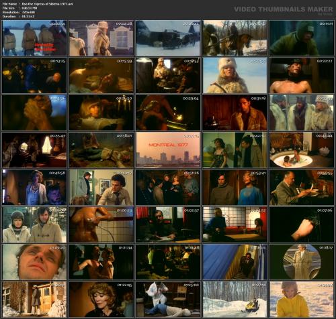Select the 01:07:06 dark thumbnail showing an arm
Image resolution: width=336 pixels, height=319 pixels.
pos(302,225)
